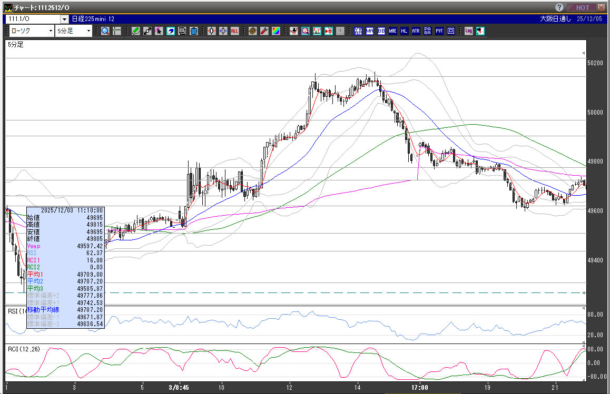Click the HL indicator button
The width and height of the screenshot is (610, 394).
404,31
